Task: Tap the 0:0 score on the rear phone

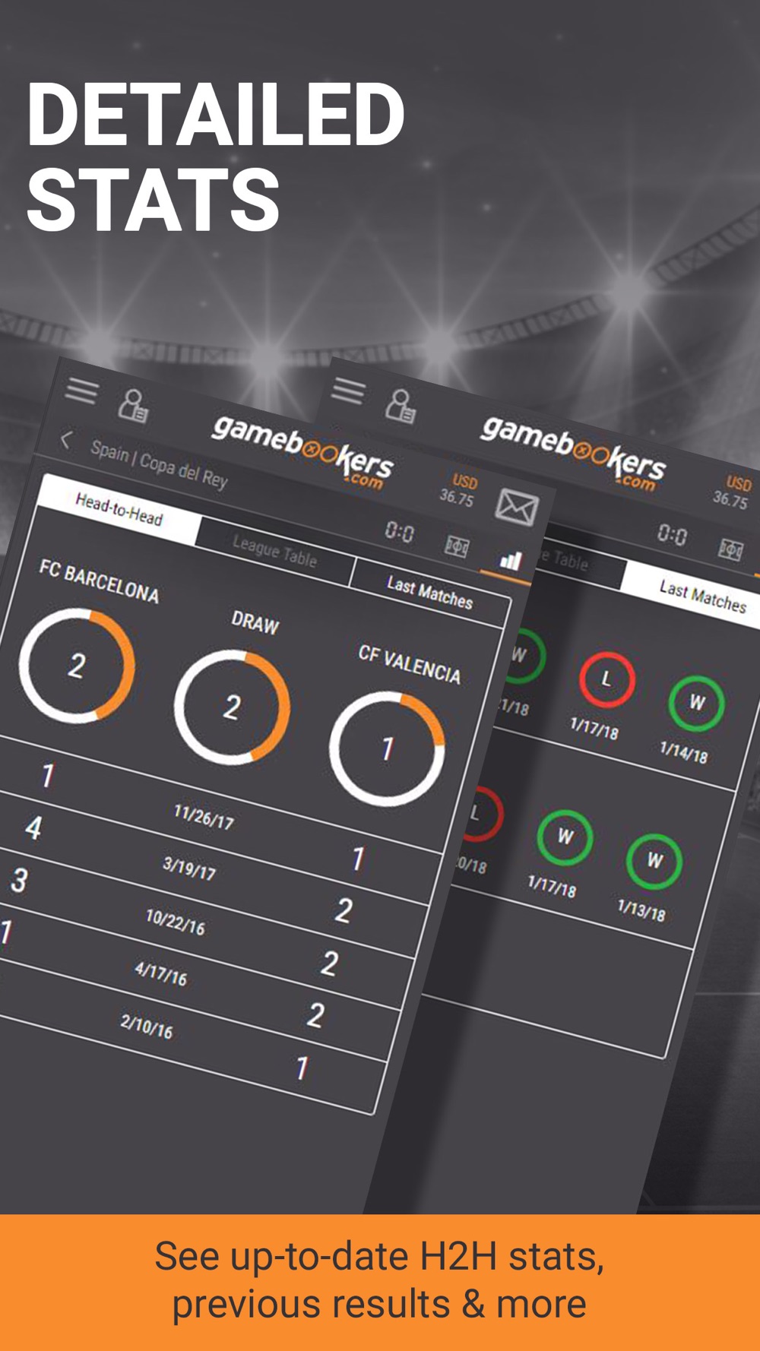Action: 673,534
